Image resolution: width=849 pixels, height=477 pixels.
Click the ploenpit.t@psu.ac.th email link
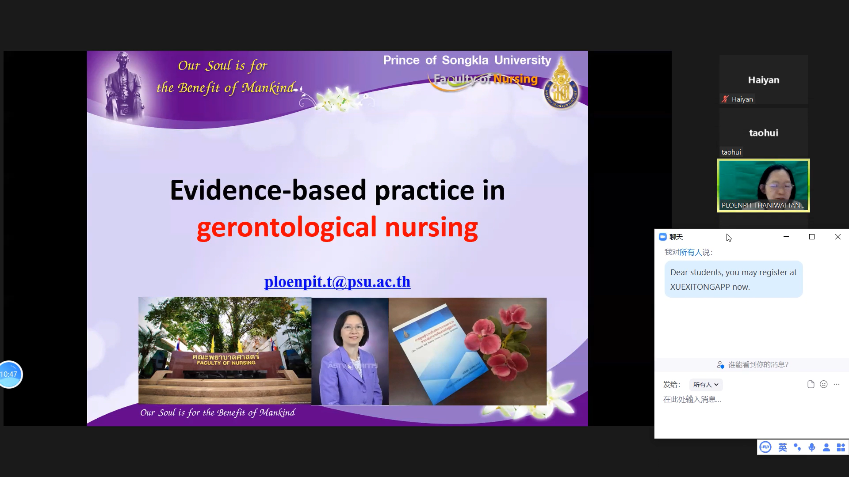tap(337, 282)
